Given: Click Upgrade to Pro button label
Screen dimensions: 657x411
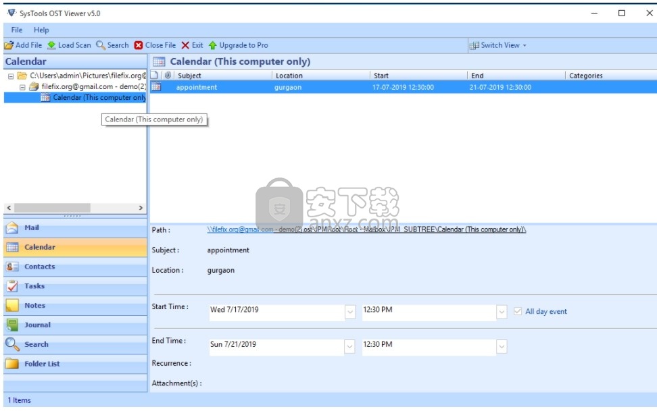Looking at the screenshot, I should pyautogui.click(x=243, y=45).
